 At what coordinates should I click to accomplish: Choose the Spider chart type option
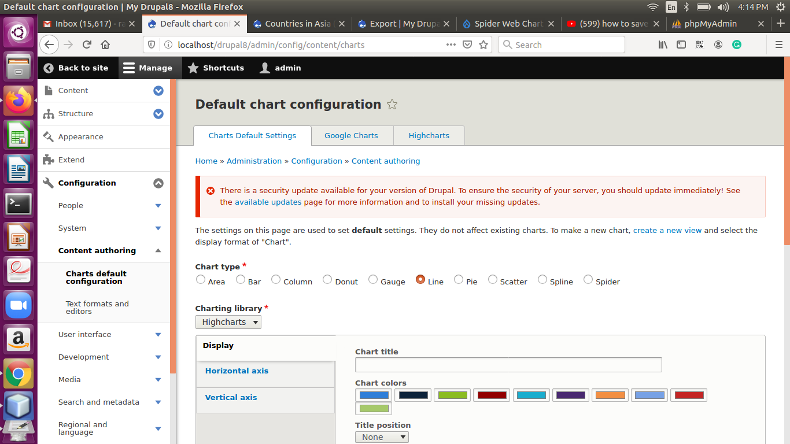[588, 280]
